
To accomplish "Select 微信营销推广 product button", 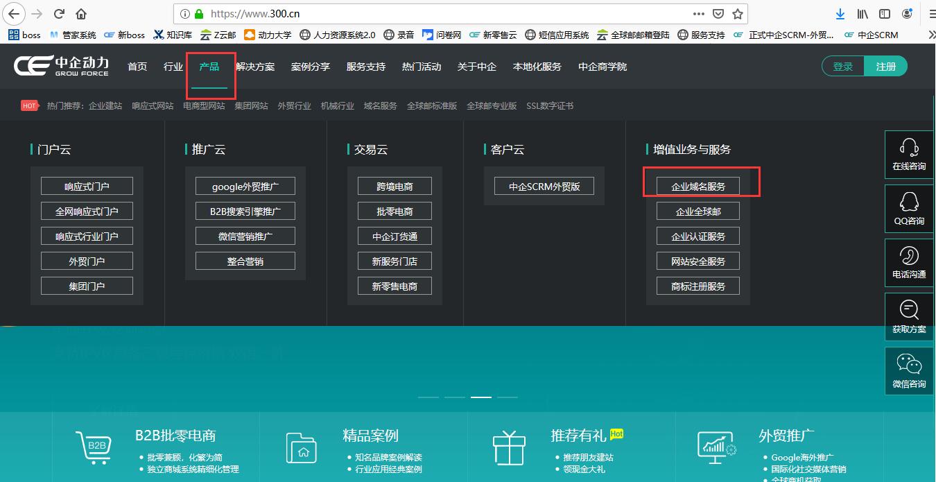I will click(245, 236).
